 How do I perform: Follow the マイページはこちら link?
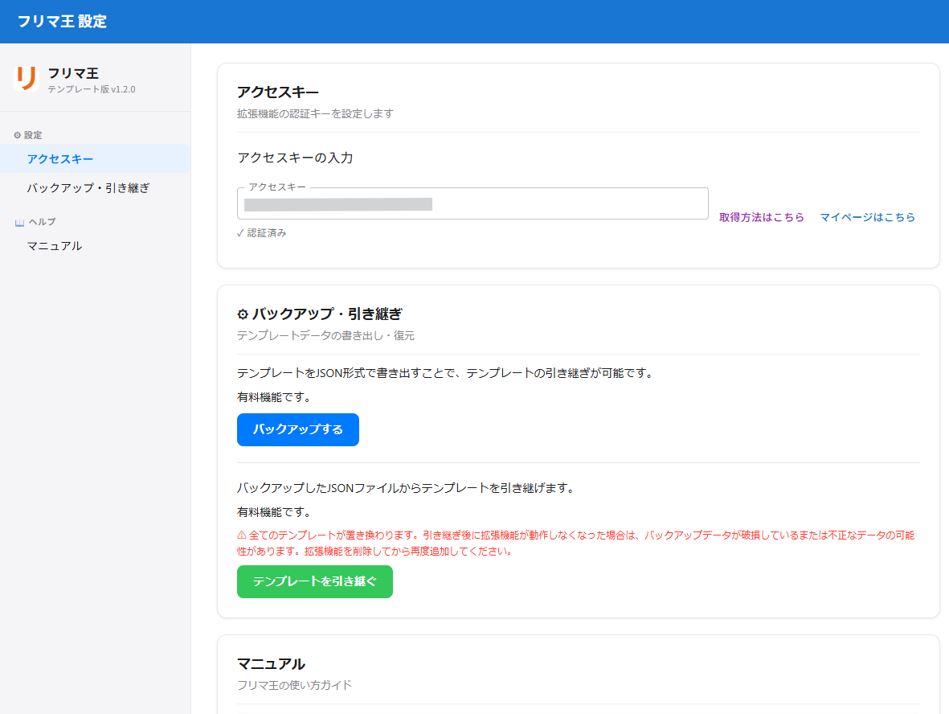coord(867,217)
